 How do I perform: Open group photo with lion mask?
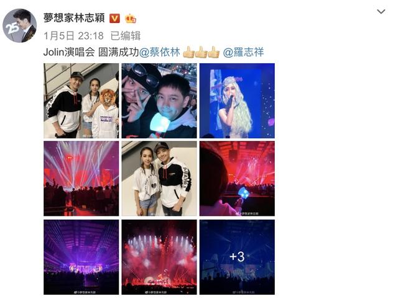click(x=81, y=100)
